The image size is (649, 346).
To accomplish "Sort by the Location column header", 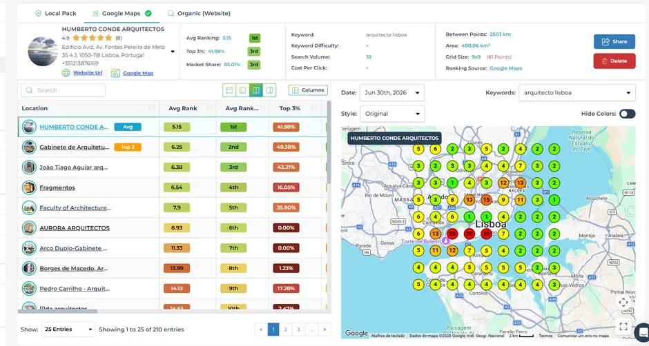I will coord(88,108).
